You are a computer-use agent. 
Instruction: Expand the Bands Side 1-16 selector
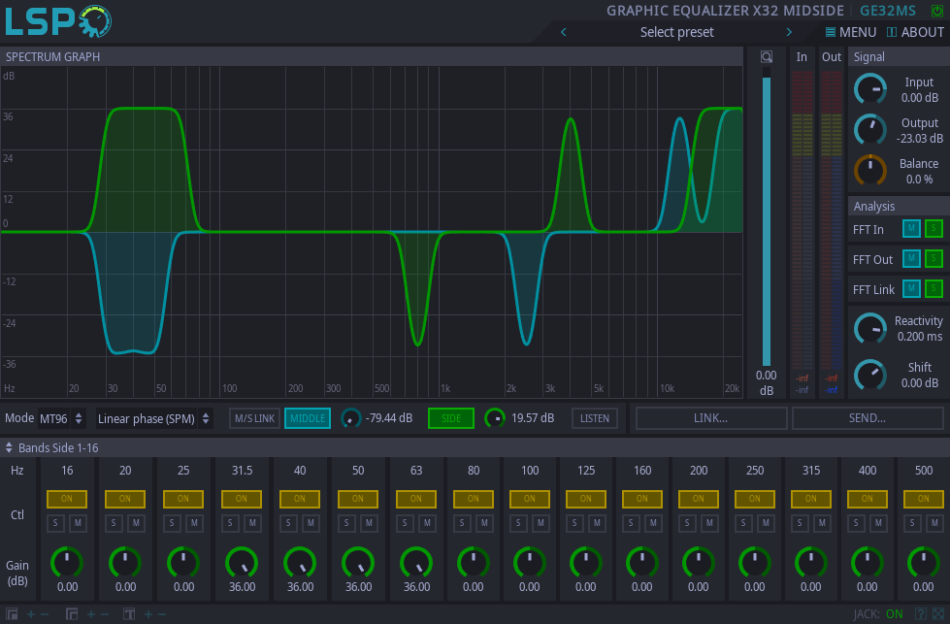click(x=53, y=447)
